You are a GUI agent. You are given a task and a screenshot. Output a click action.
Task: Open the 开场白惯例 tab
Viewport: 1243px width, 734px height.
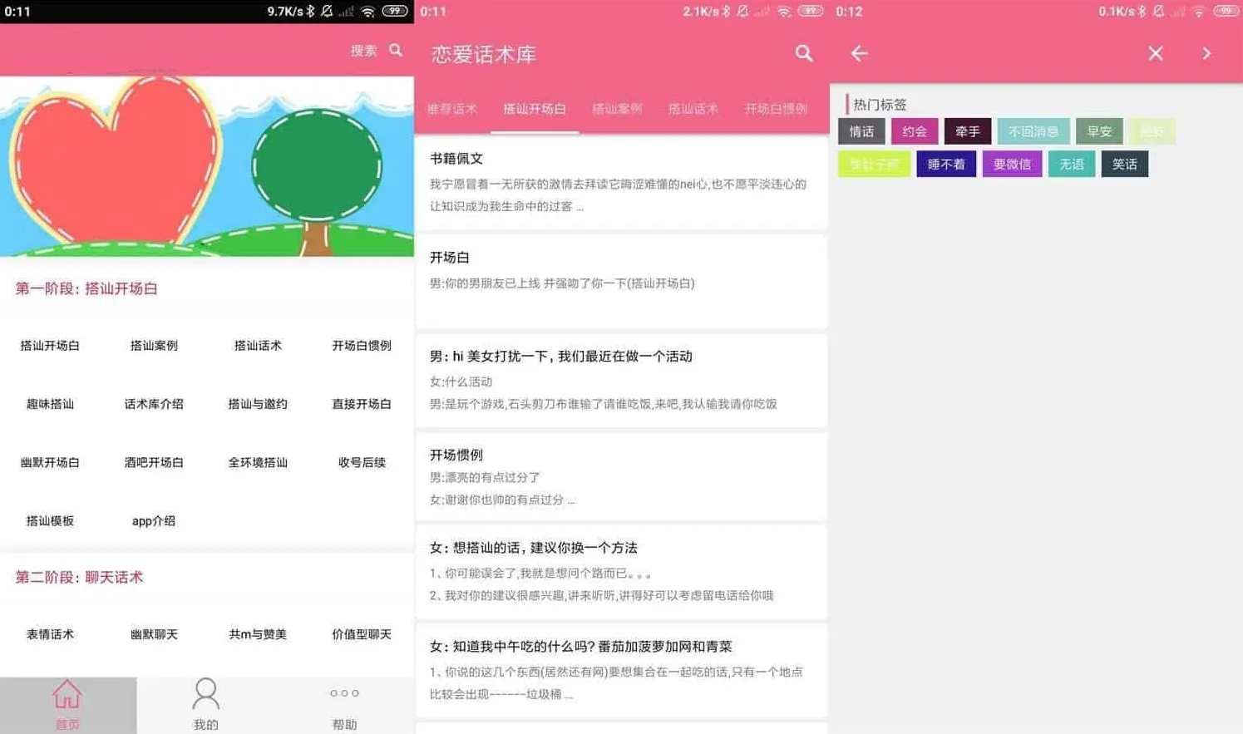pyautogui.click(x=774, y=108)
